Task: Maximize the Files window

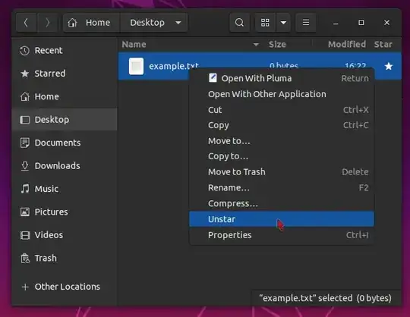Action: pyautogui.click(x=361, y=23)
